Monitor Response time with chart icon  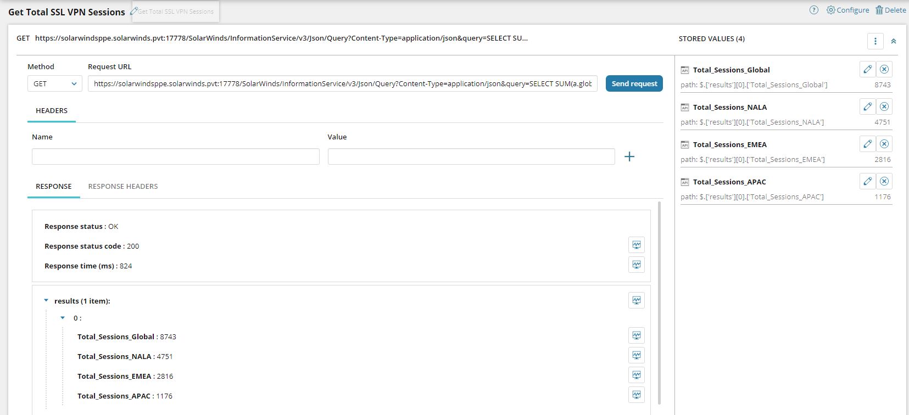click(x=637, y=265)
